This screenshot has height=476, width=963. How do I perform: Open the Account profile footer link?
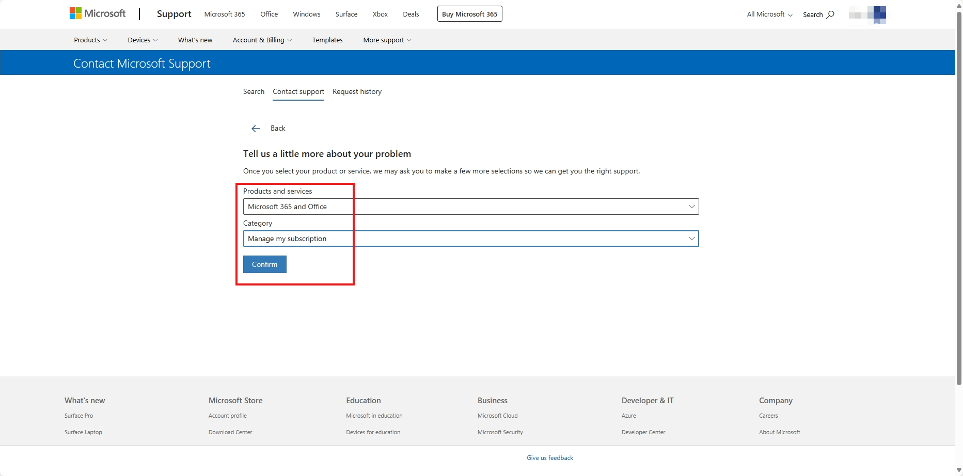(x=228, y=416)
